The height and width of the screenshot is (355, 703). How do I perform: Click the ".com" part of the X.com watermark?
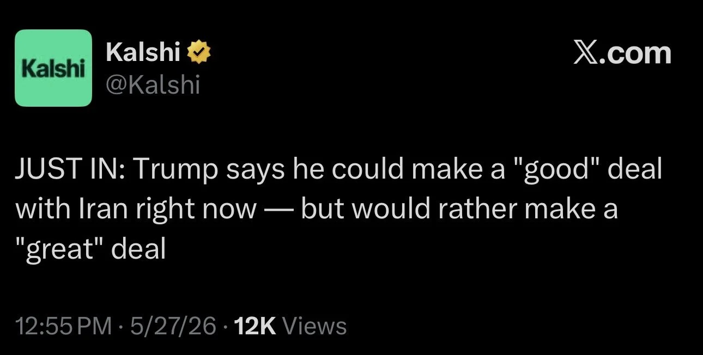pyautogui.click(x=635, y=53)
